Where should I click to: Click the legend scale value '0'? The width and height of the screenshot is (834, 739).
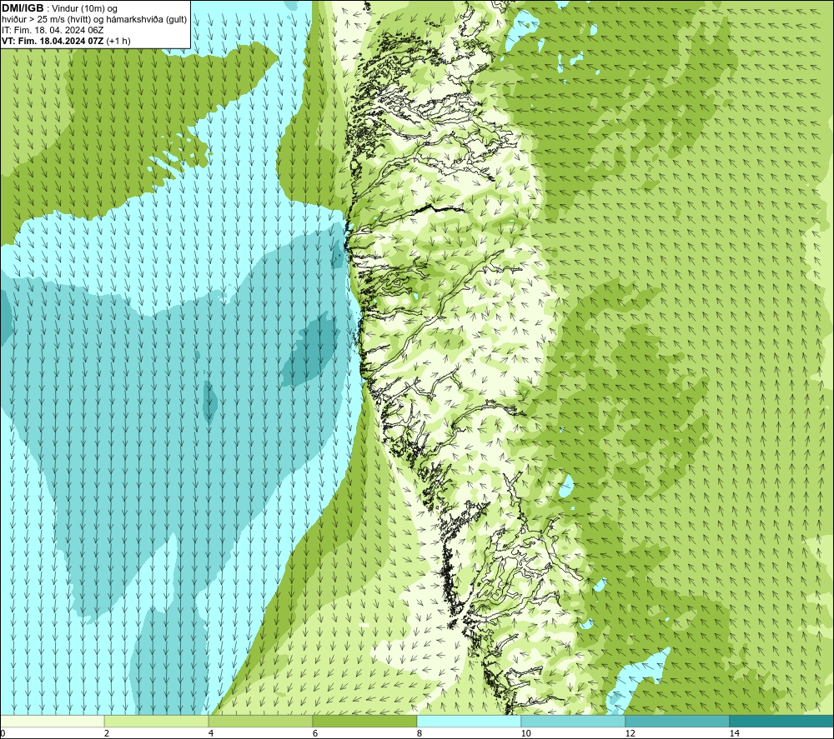pos(3,733)
